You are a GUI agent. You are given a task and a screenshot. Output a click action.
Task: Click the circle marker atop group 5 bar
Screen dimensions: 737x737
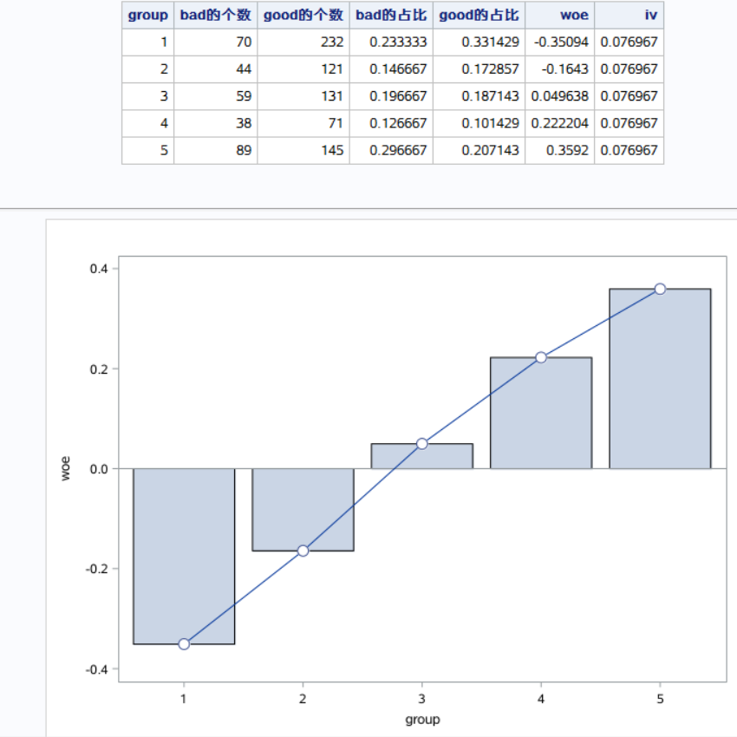[660, 289]
